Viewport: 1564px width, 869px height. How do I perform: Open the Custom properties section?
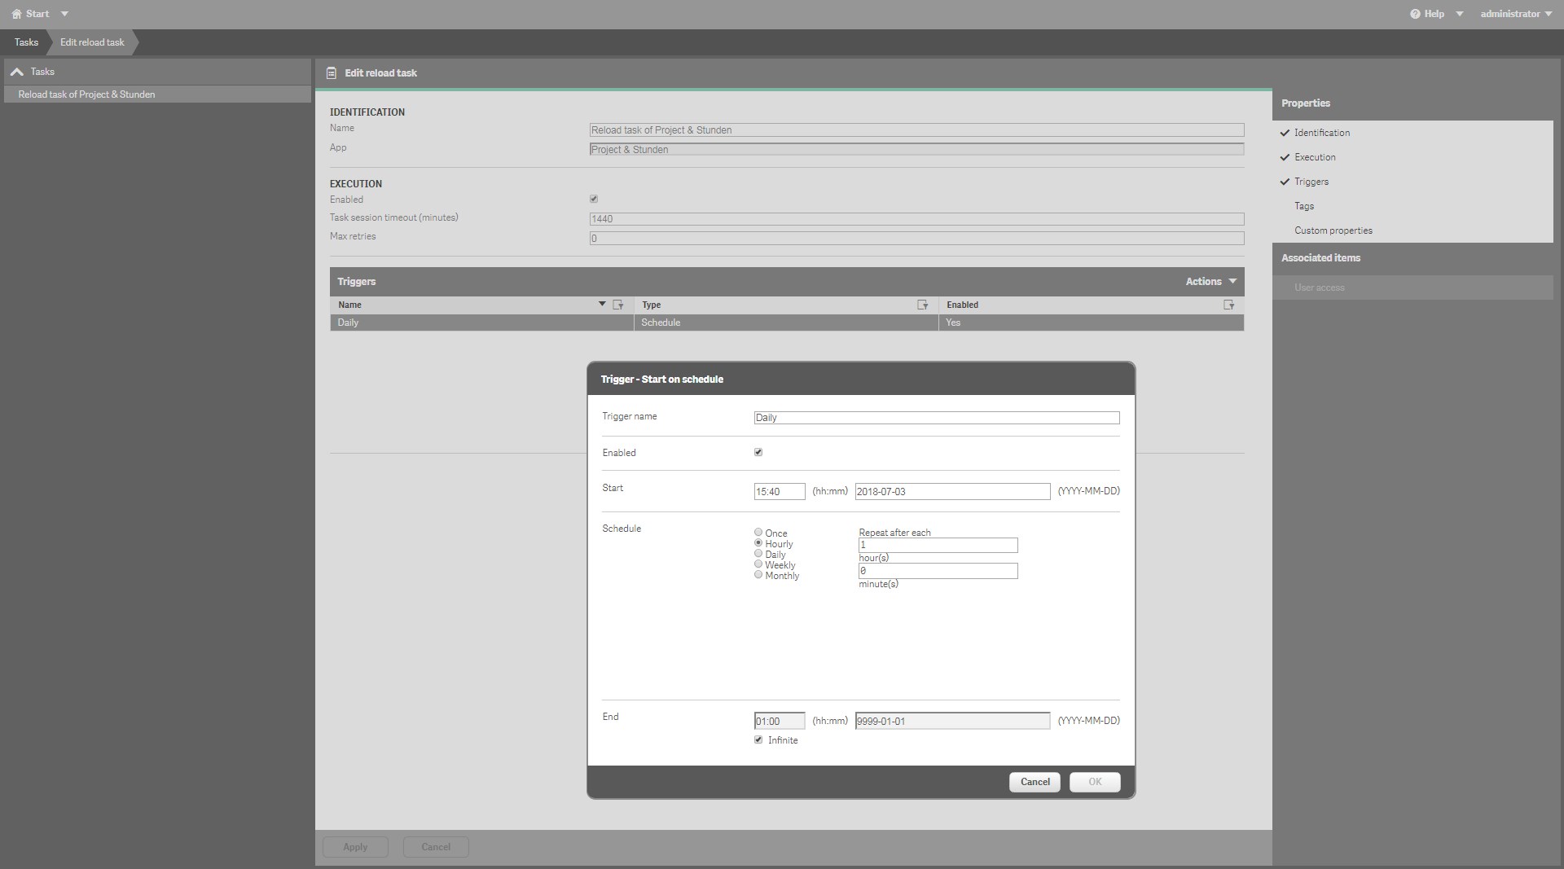pyautogui.click(x=1333, y=230)
